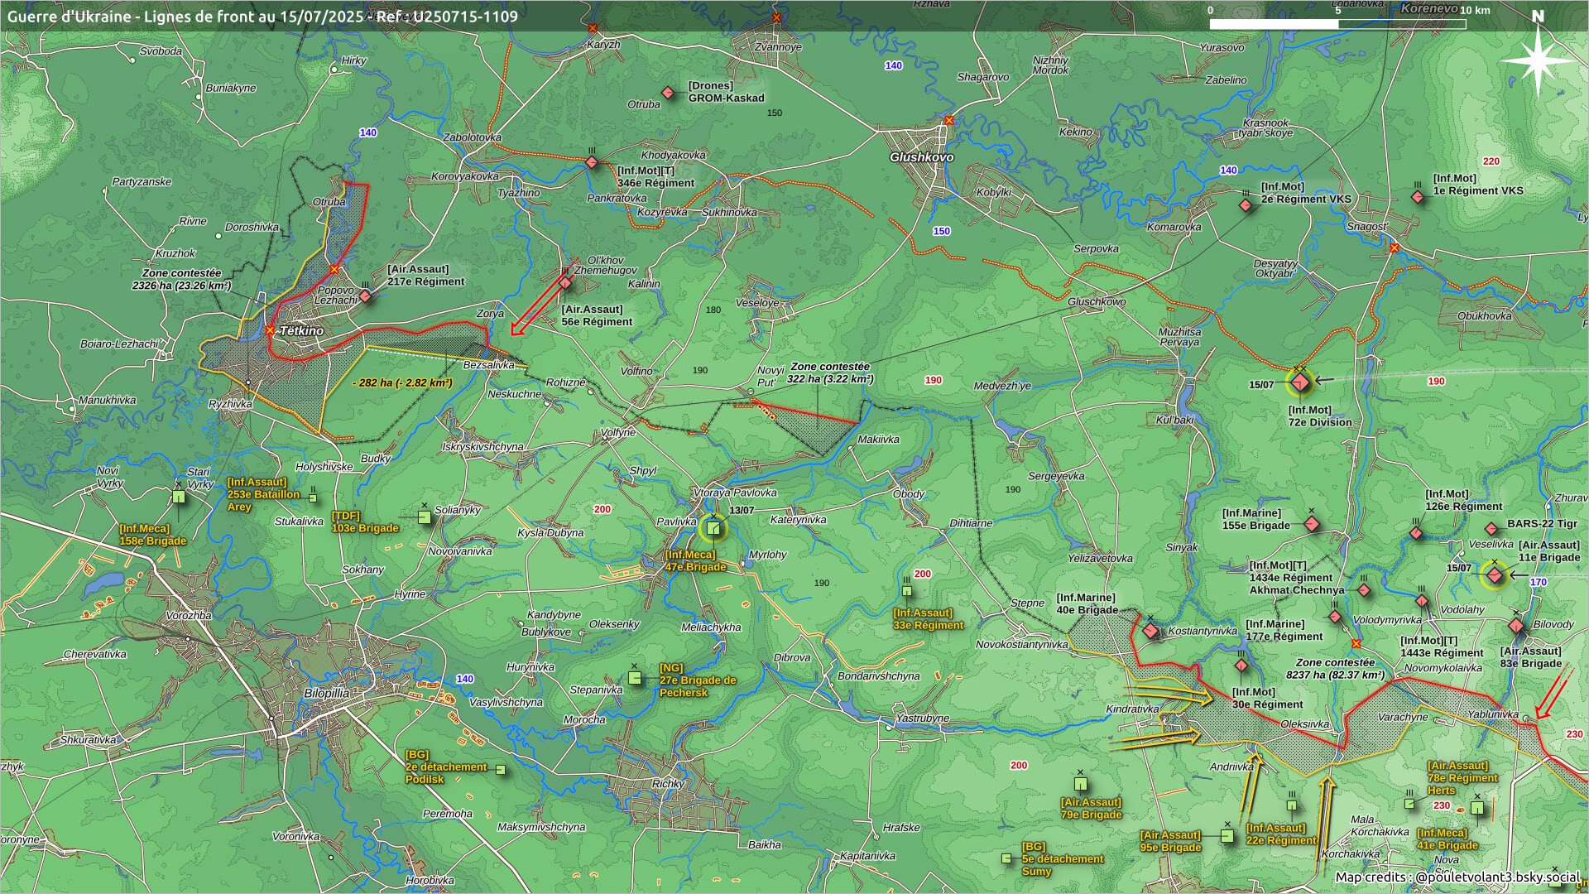Click the 10 km scale bar
Viewport: 1589px width, 894px height.
(1337, 24)
